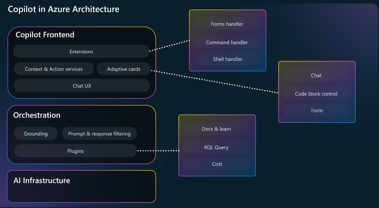The height and width of the screenshot is (208, 379).
Task: Click the Adaptive cards pill
Action: click(124, 69)
